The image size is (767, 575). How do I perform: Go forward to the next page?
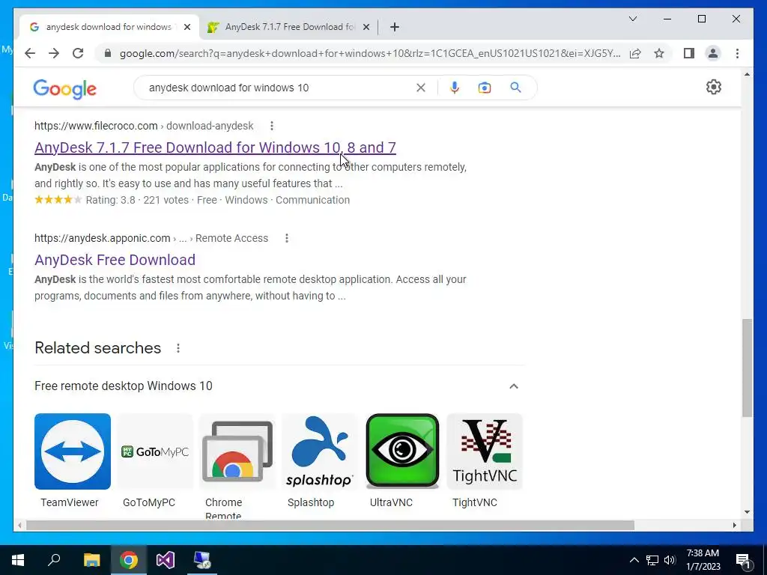pyautogui.click(x=54, y=53)
